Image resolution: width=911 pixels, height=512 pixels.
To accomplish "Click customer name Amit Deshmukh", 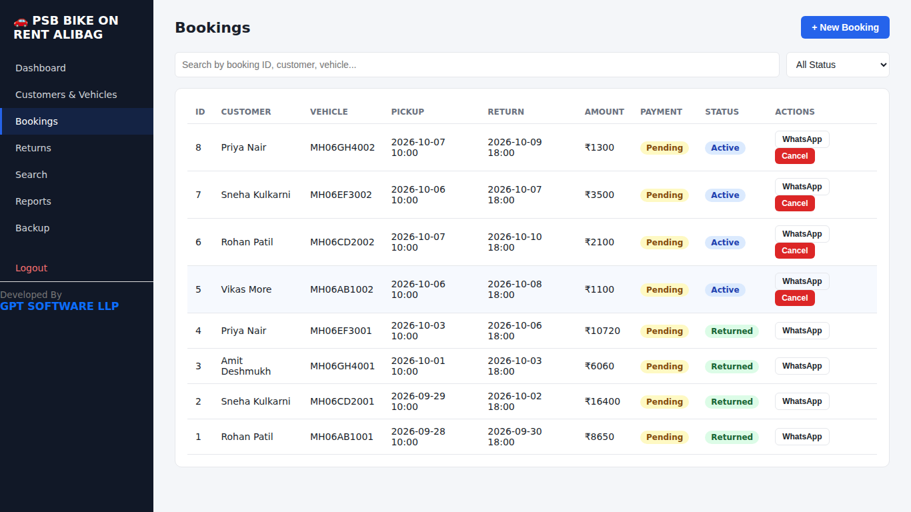I will point(245,366).
